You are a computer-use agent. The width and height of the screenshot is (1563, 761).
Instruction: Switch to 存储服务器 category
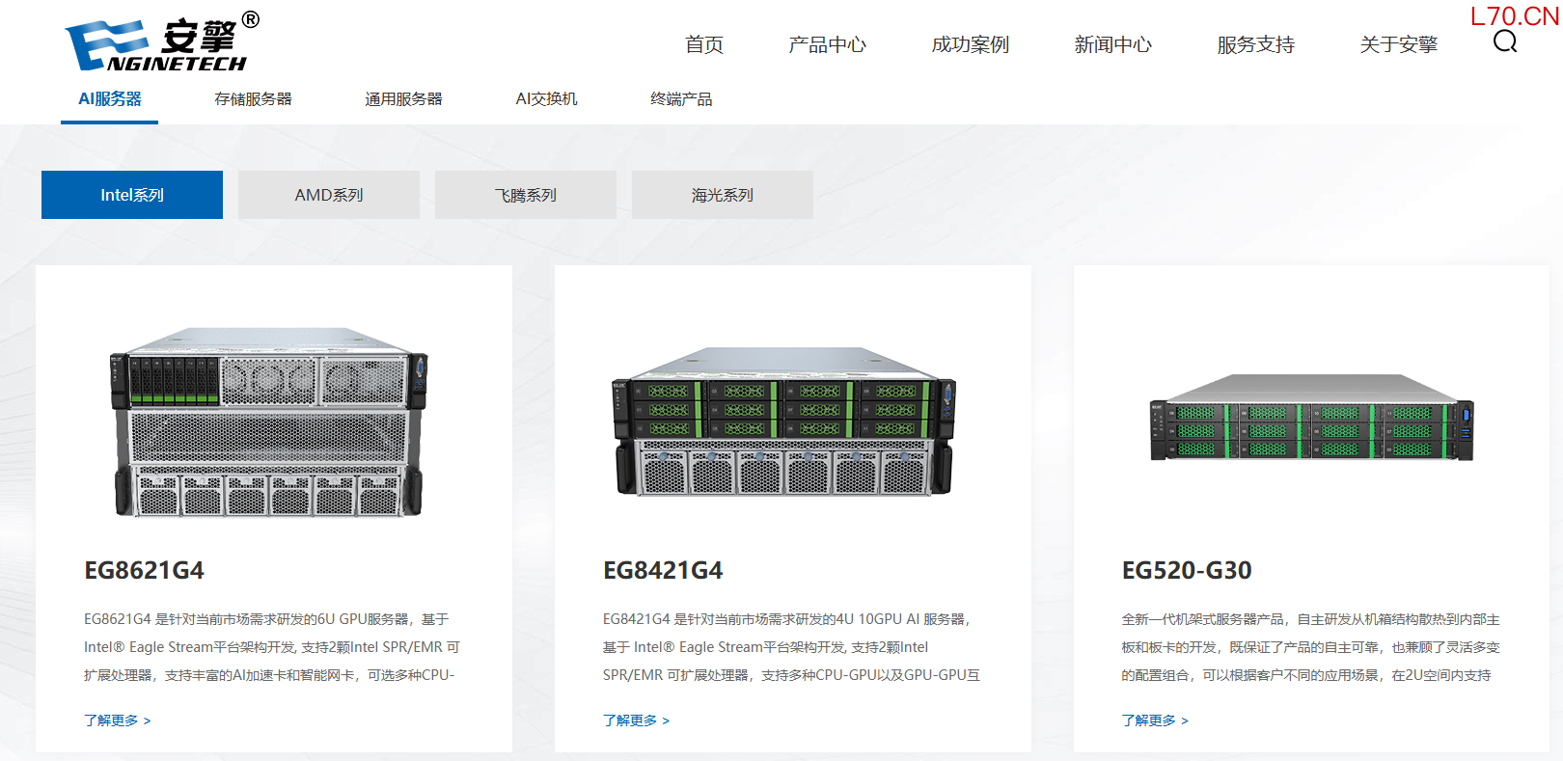pos(253,99)
